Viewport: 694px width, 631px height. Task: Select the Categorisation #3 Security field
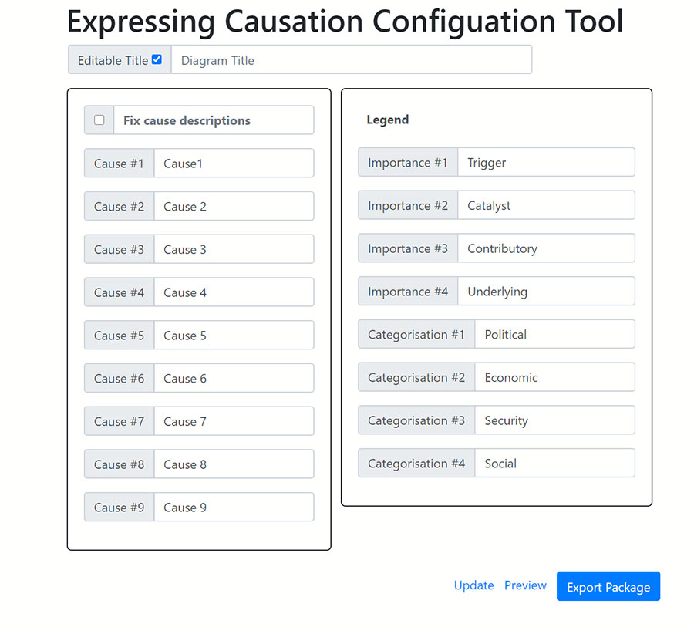554,420
